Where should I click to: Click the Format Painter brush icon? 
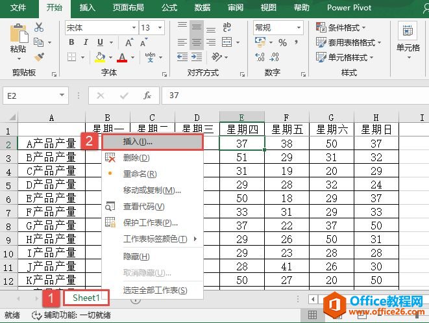click(39, 57)
